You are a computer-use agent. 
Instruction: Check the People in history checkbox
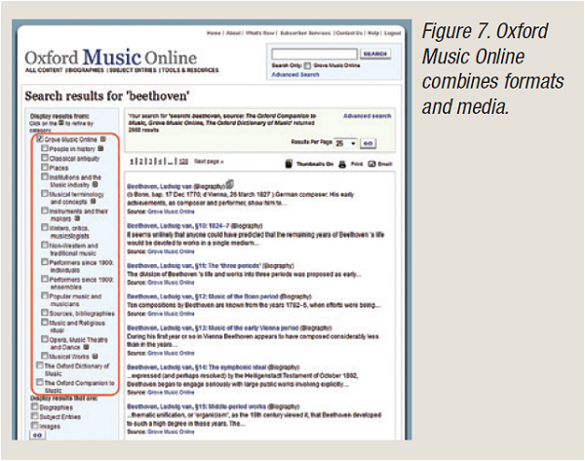point(45,148)
